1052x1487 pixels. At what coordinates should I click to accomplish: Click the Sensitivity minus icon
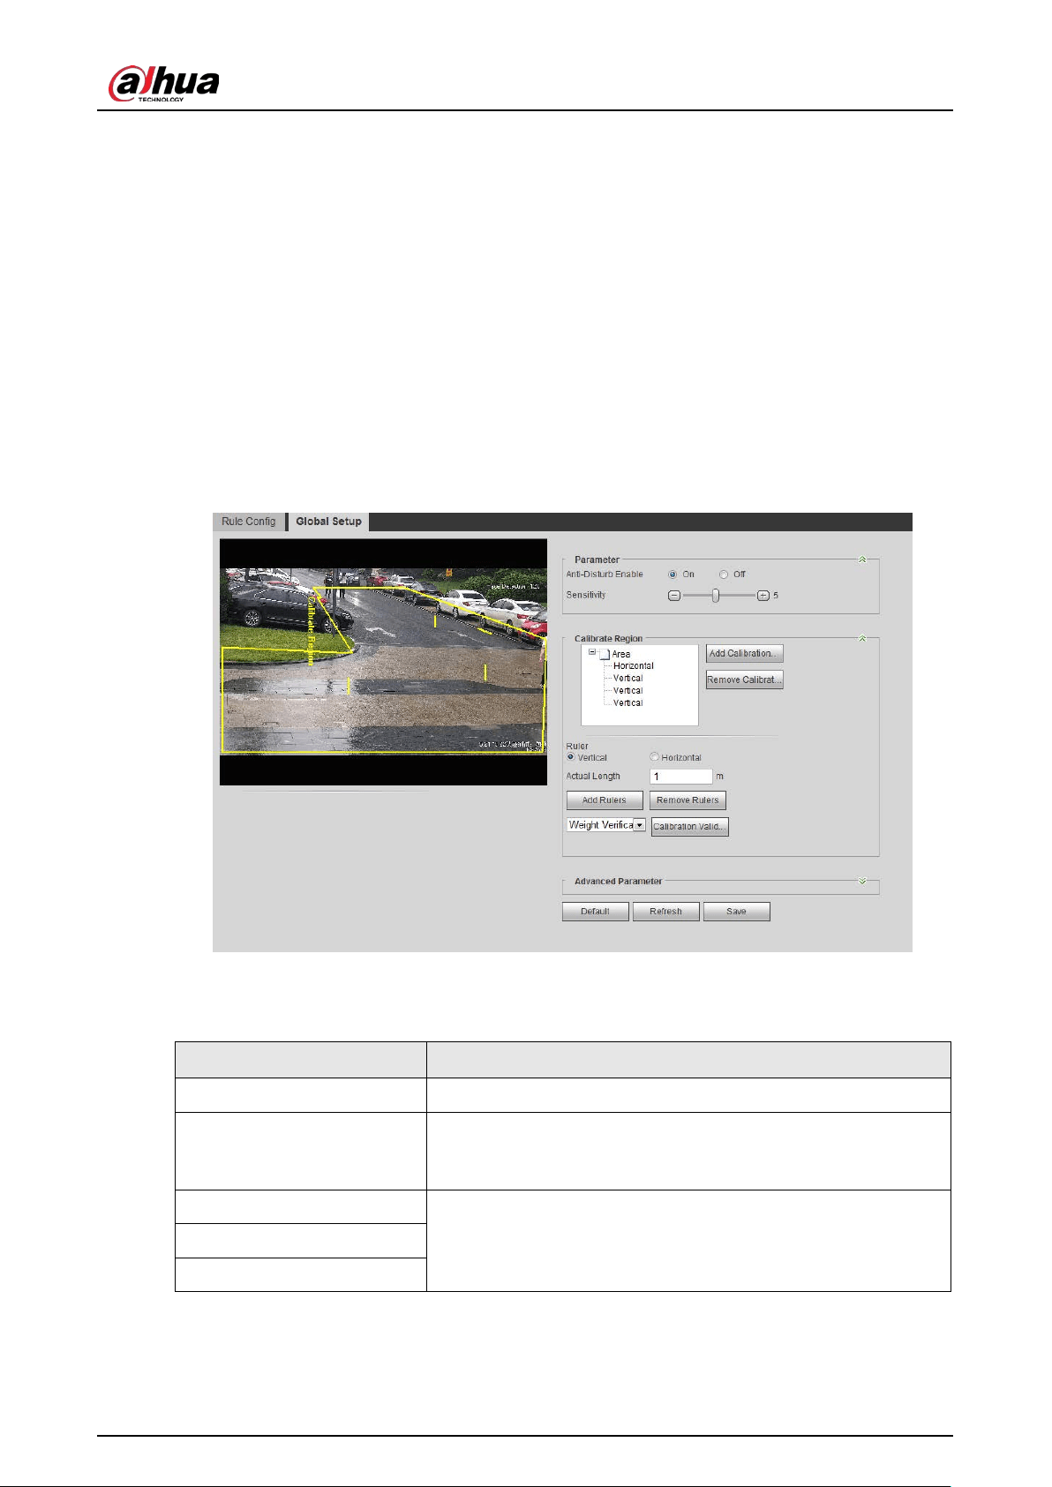tap(674, 596)
